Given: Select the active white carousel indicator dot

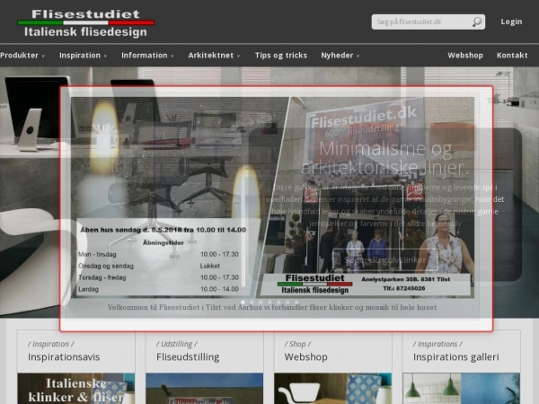Looking at the screenshot, I should pos(243,303).
